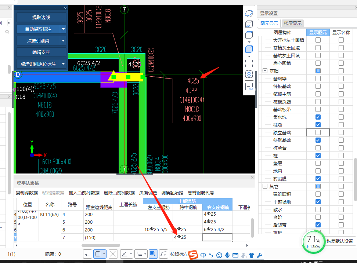Click the left panel search magnifier icon
The image size is (357, 263).
(x=7, y=32)
